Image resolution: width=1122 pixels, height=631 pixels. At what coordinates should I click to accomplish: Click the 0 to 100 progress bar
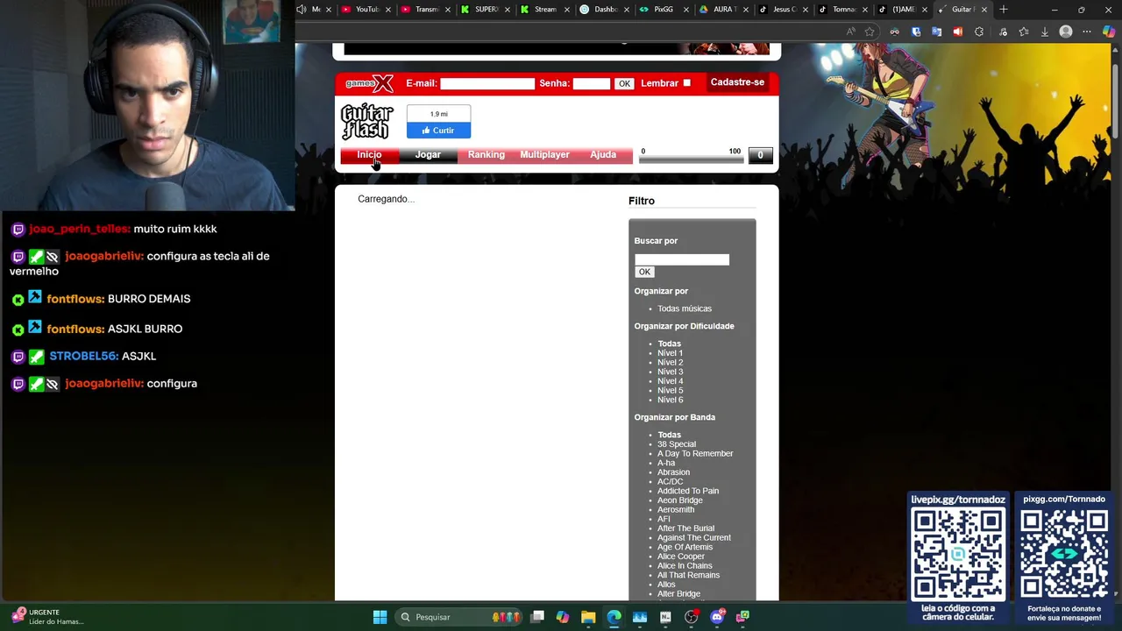[x=691, y=160]
